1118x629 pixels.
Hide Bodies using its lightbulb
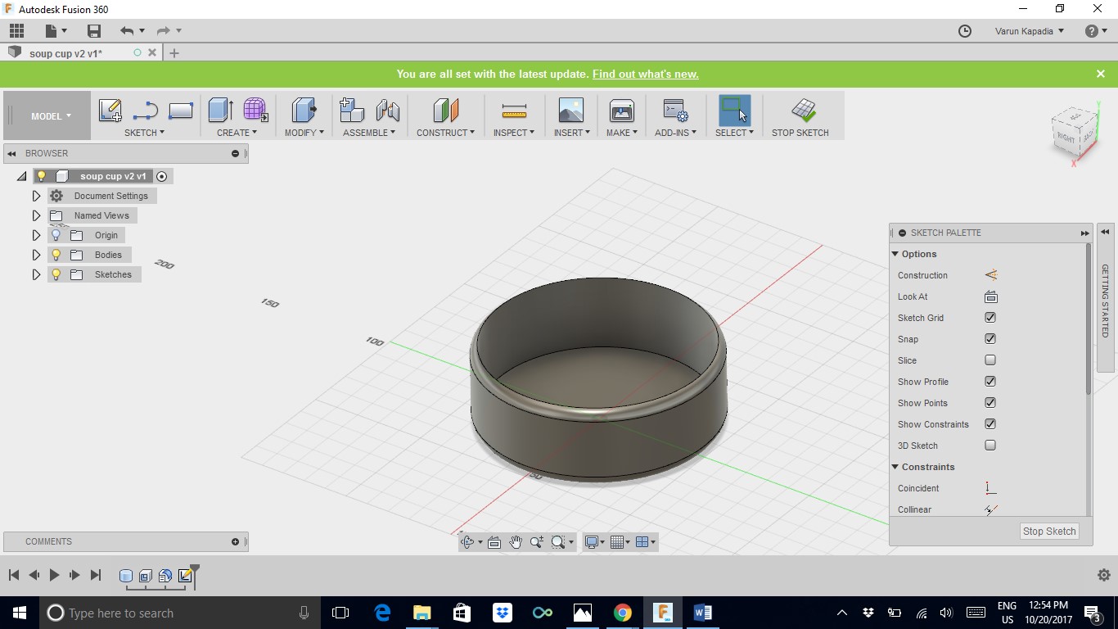[56, 255]
